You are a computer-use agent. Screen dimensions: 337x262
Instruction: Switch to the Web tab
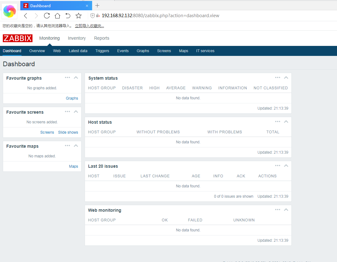[57, 51]
